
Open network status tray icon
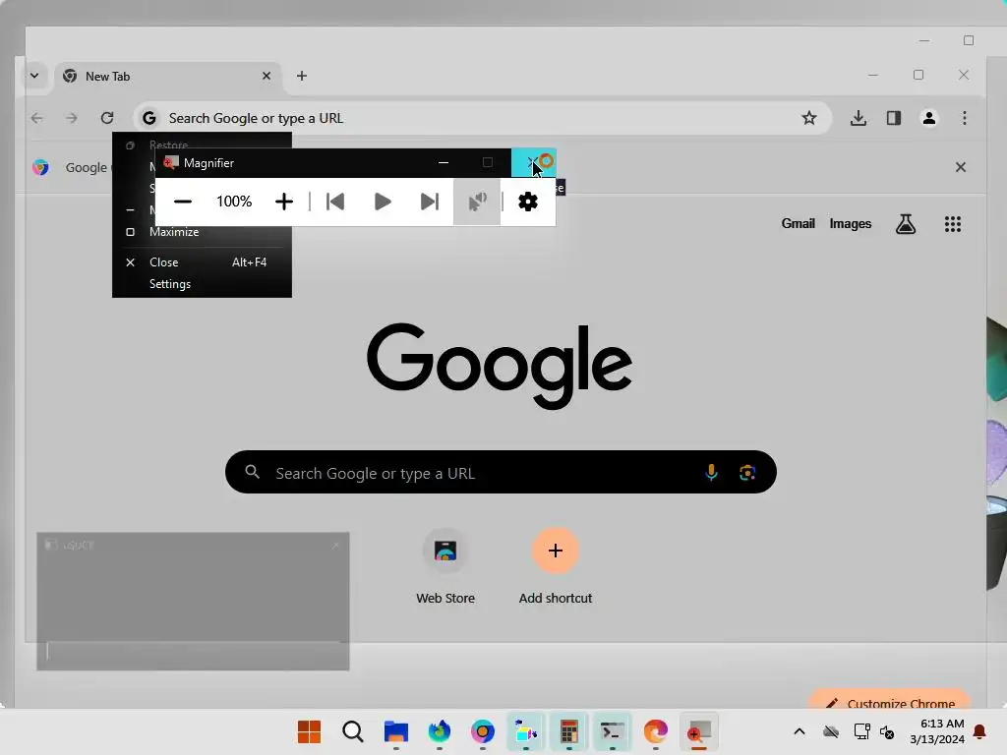861,731
